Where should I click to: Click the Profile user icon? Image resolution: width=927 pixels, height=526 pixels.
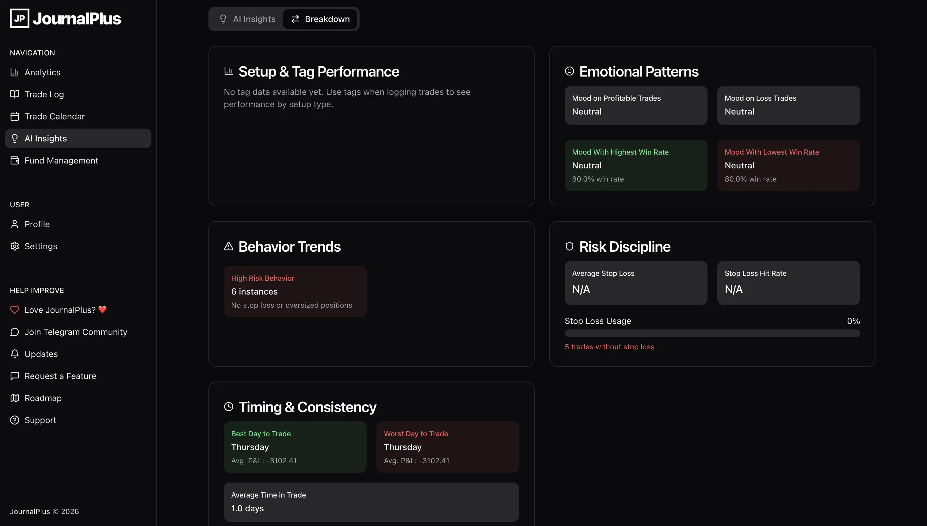click(14, 224)
